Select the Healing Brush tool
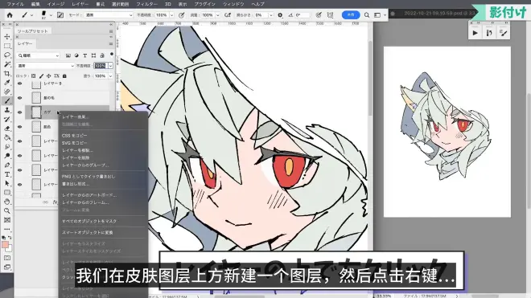This screenshot has height=298, width=531. point(6,92)
